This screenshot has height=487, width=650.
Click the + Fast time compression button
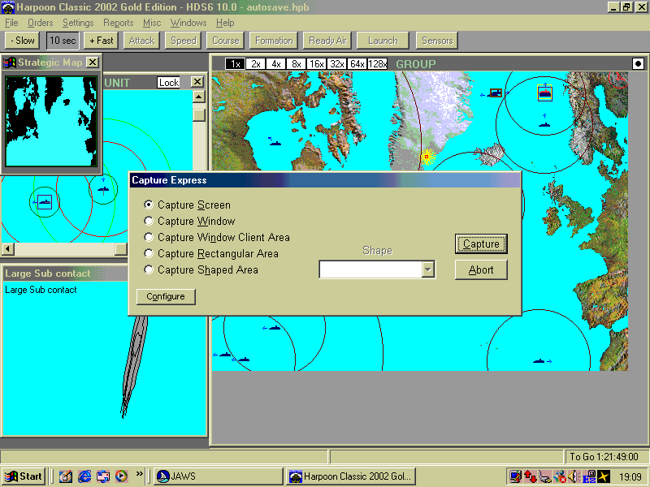point(101,41)
